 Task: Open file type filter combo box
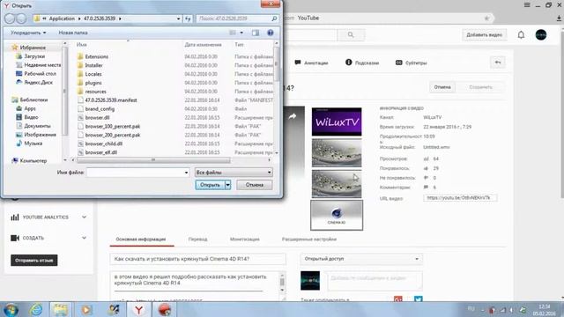coord(234,173)
